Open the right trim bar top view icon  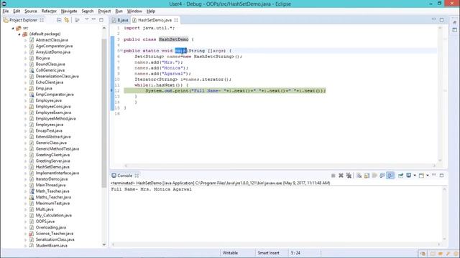tap(454, 22)
